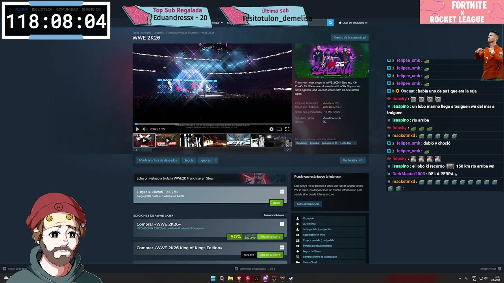This screenshot has height=283, width=504.
Task: Open Lista de deseados wishlist
Action: (x=353, y=23)
